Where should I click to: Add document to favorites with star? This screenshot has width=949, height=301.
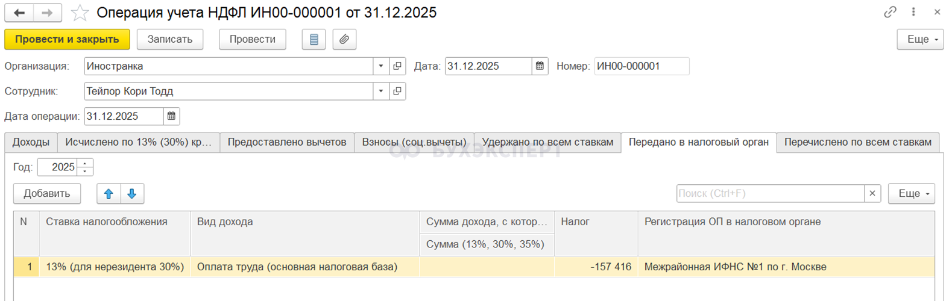(x=80, y=13)
